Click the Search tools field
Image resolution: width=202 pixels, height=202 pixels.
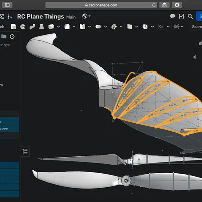[196, 27]
